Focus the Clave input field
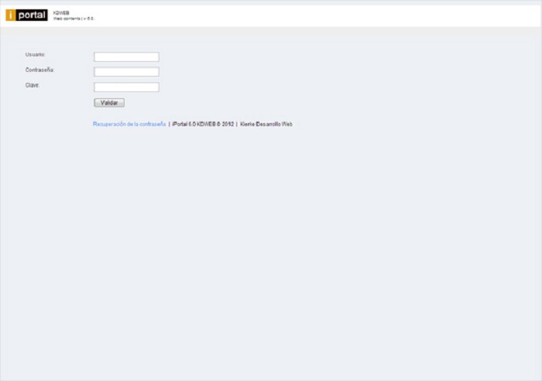Viewport: 542px width, 381px height. tap(126, 88)
